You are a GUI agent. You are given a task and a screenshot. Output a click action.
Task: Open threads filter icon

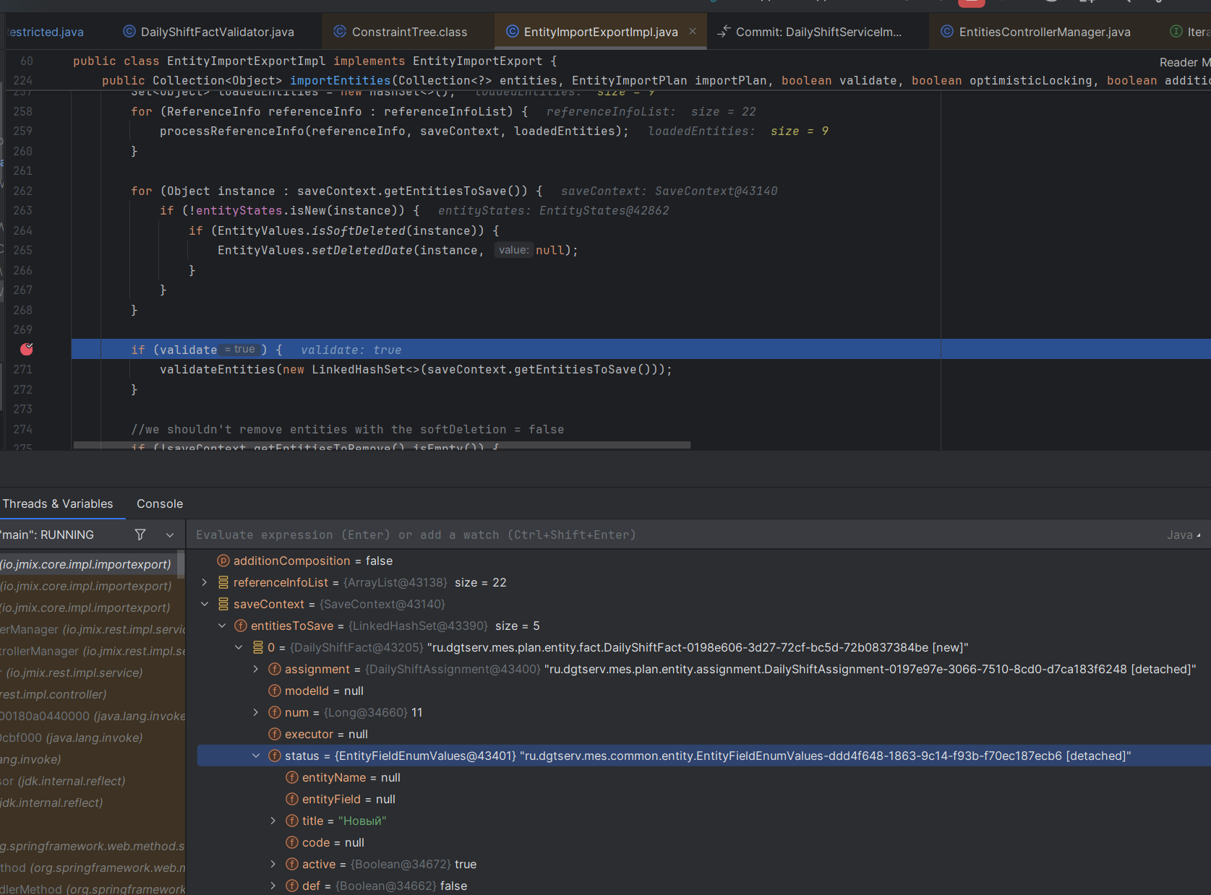(x=140, y=535)
